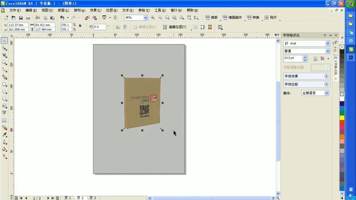Select the Table tool
The image size is (356, 200).
click(4, 120)
